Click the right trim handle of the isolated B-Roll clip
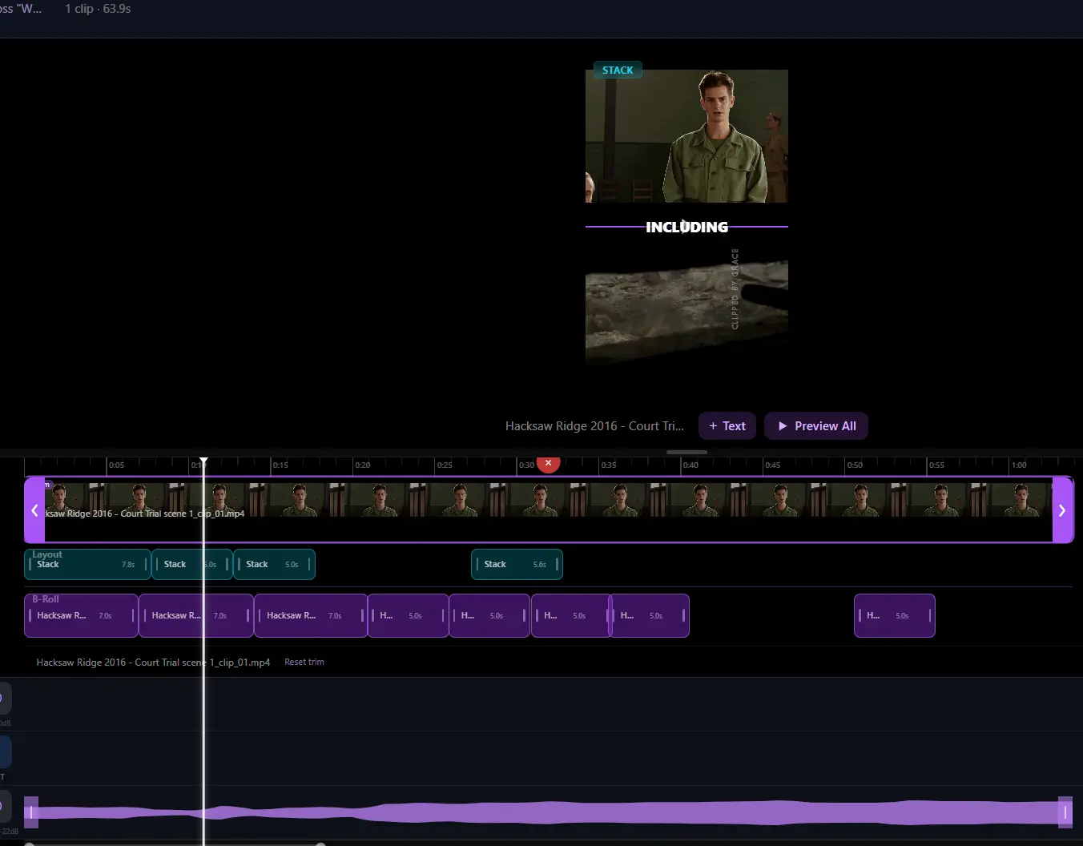The width and height of the screenshot is (1083, 846). coord(929,615)
